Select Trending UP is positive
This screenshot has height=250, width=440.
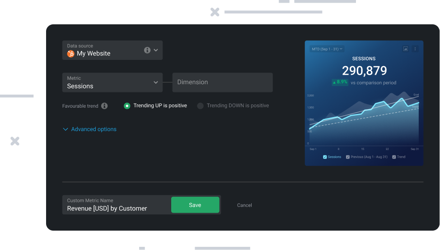coord(127,106)
